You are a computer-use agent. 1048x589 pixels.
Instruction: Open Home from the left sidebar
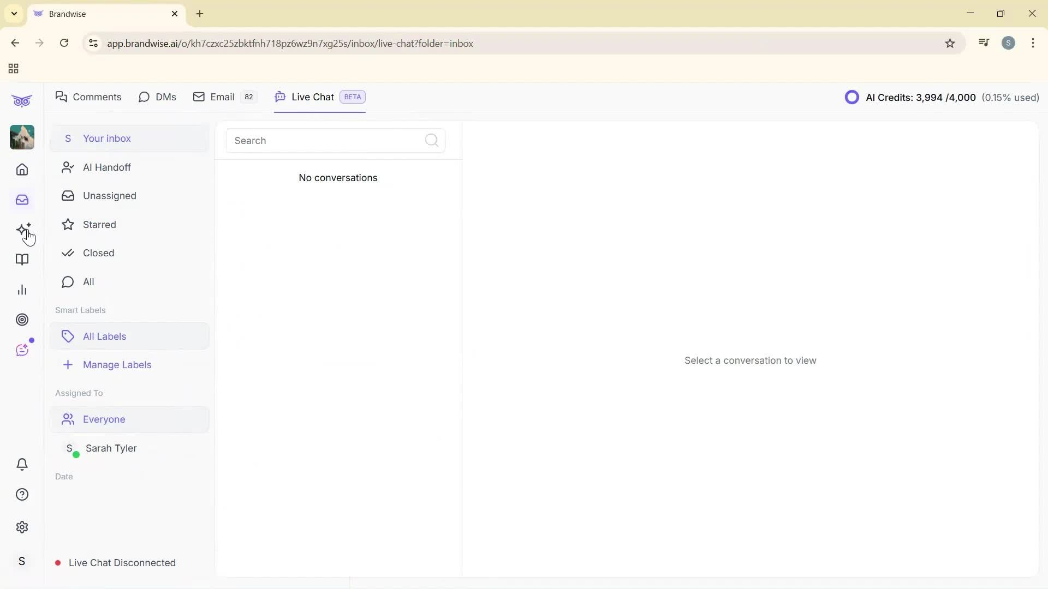click(22, 170)
